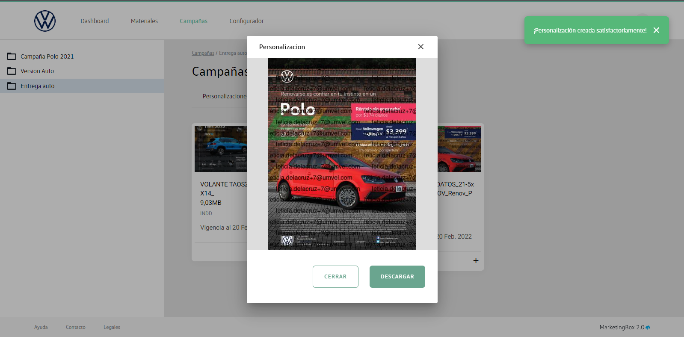Open the Contacto footer link
The width and height of the screenshot is (684, 337).
coord(76,327)
